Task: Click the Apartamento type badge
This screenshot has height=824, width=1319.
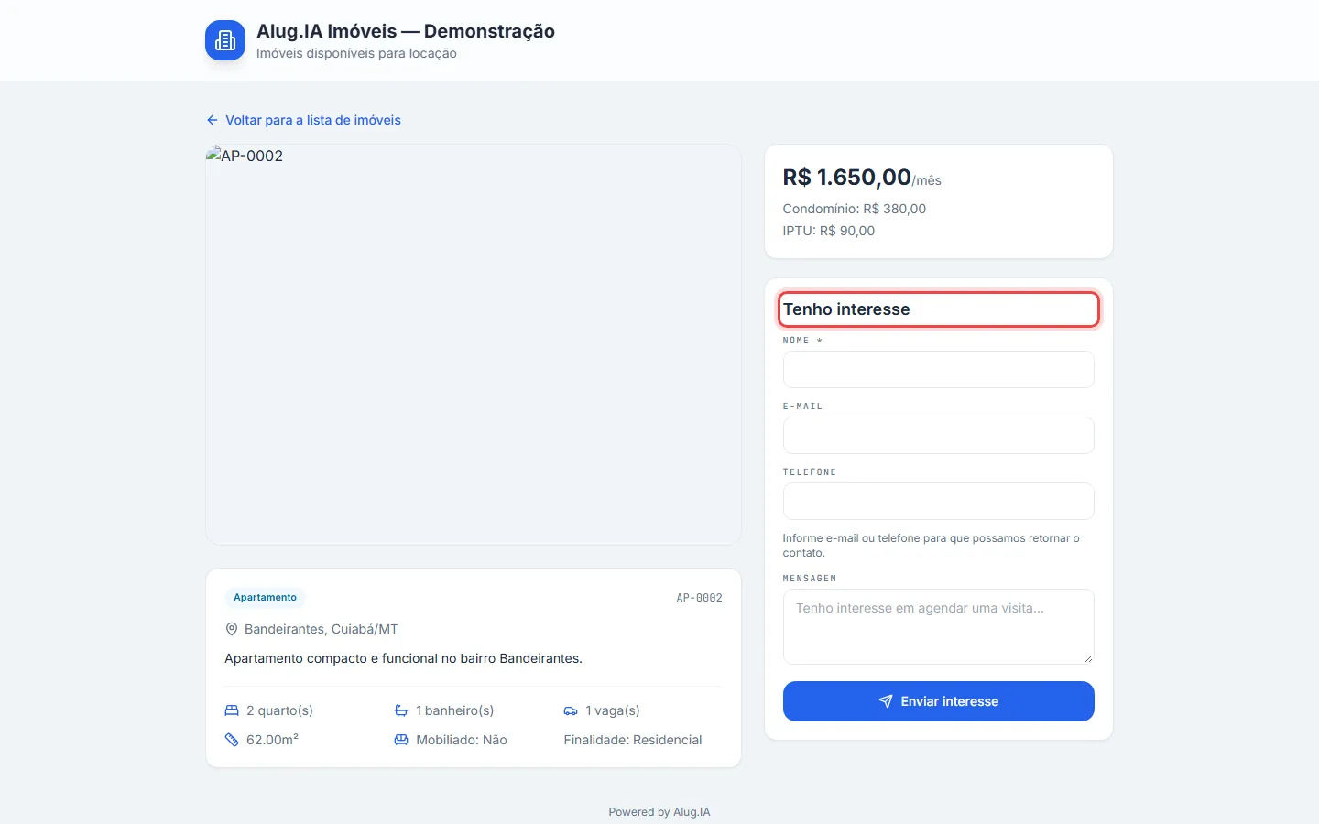Action: click(265, 598)
